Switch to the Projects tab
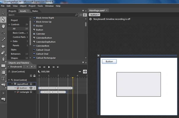The height and width of the screenshot is (118, 179). pyautogui.click(x=12, y=11)
